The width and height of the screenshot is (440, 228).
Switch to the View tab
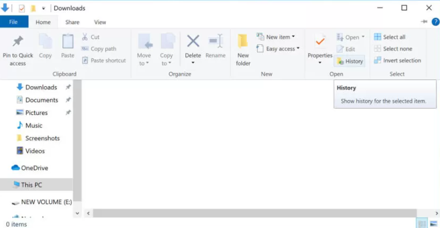[x=100, y=22]
